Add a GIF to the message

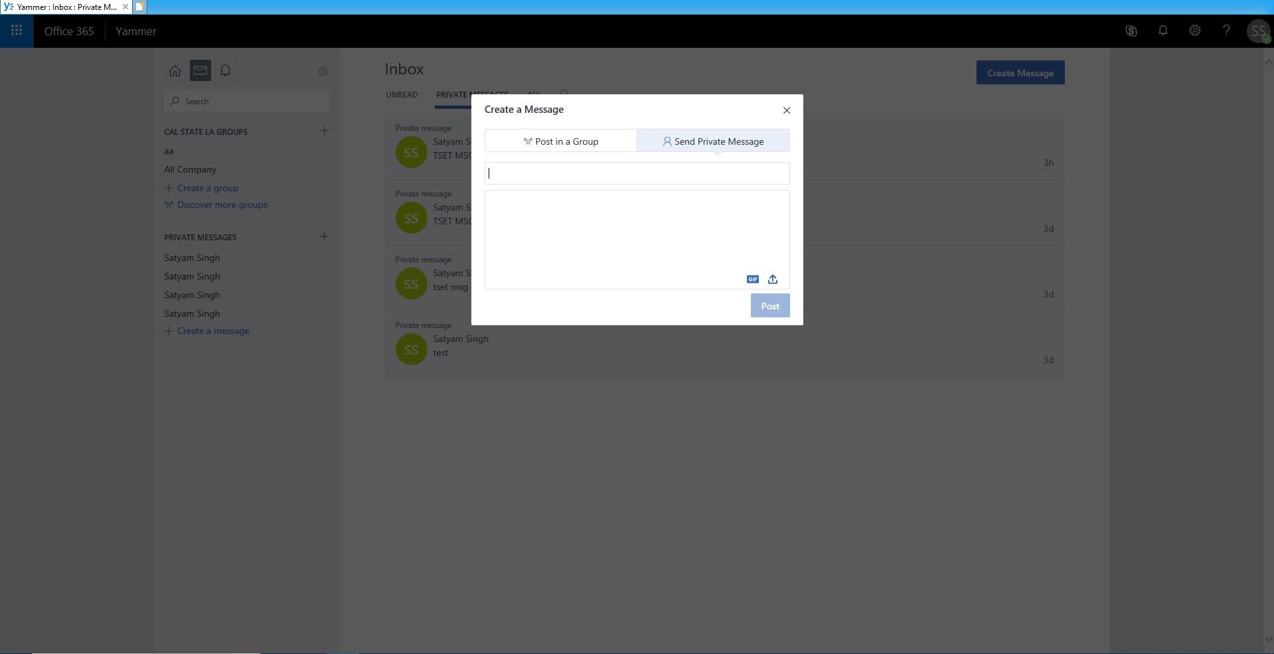753,280
